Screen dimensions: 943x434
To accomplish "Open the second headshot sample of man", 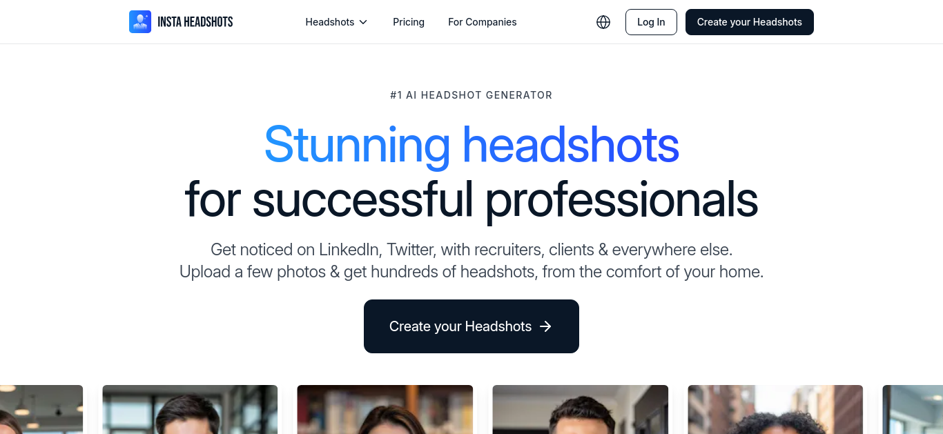I will pyautogui.click(x=190, y=410).
